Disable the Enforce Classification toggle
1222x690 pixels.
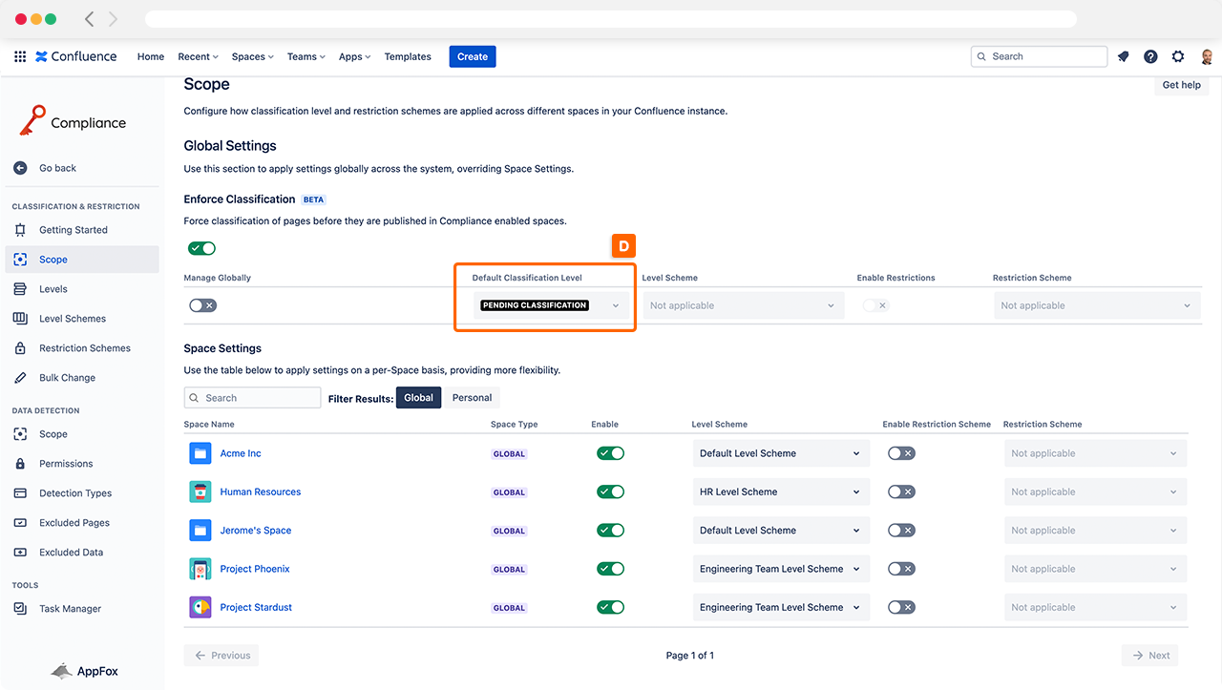click(202, 248)
